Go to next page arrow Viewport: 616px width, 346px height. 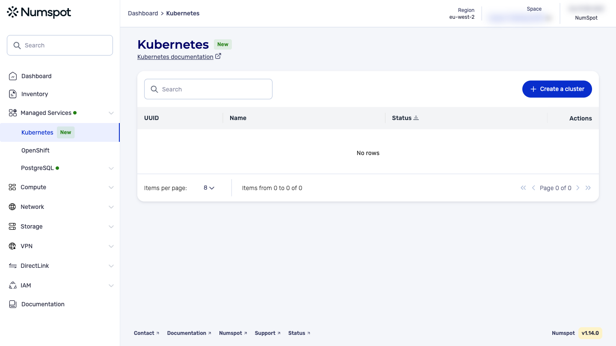point(578,188)
